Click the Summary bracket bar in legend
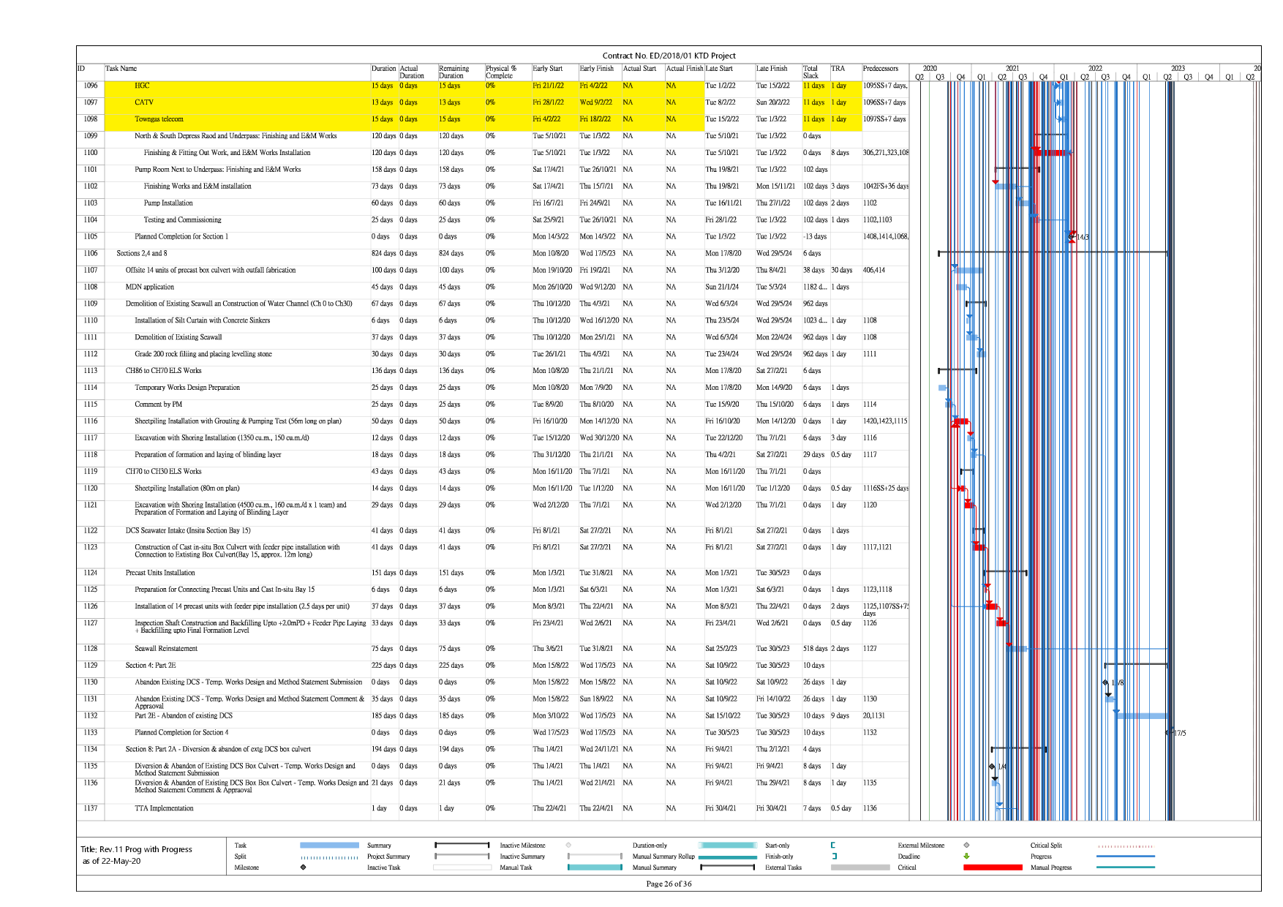Image resolution: width=1283 pixels, height=907 pixels. coord(462,846)
